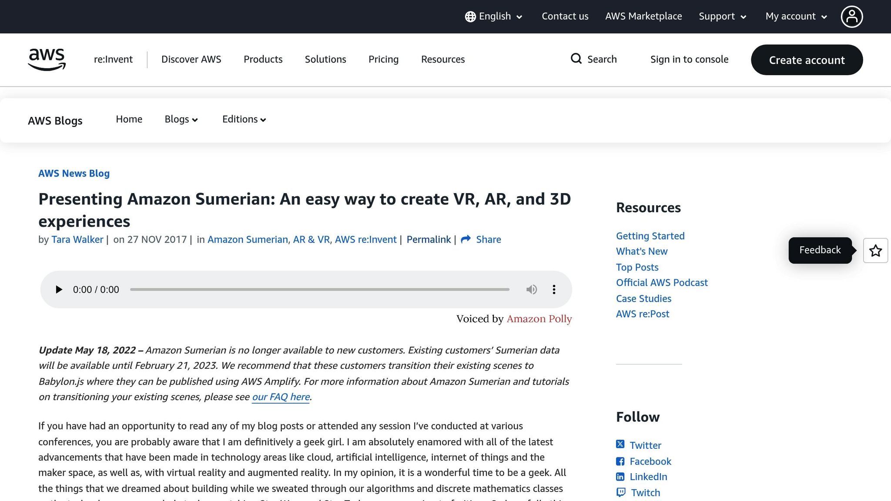Open the Facebook follow link

click(x=650, y=461)
